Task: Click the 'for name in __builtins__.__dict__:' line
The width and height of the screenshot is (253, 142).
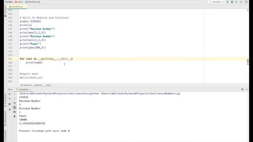Action: pos(46,59)
